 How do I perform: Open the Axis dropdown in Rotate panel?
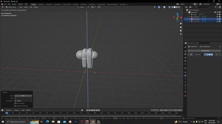coord(23,98)
